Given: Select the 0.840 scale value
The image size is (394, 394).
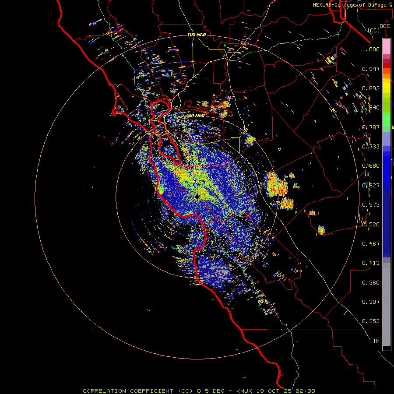Looking at the screenshot, I should click(371, 108).
